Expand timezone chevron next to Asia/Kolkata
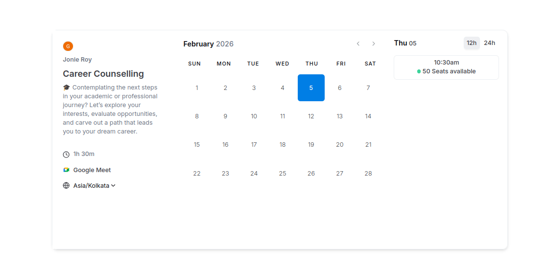The width and height of the screenshot is (547, 267). 113,186
